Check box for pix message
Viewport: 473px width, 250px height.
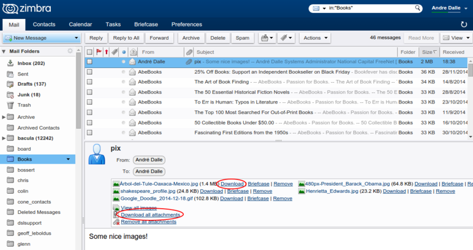point(90,61)
